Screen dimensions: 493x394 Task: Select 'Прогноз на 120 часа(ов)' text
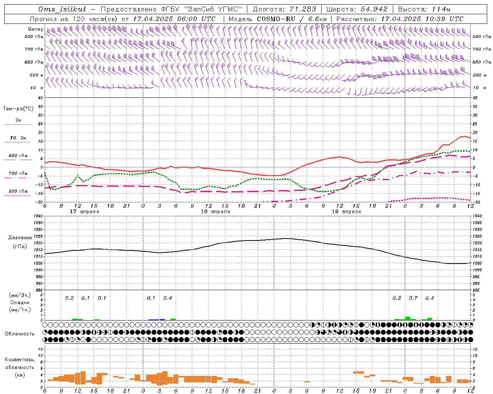[74, 19]
